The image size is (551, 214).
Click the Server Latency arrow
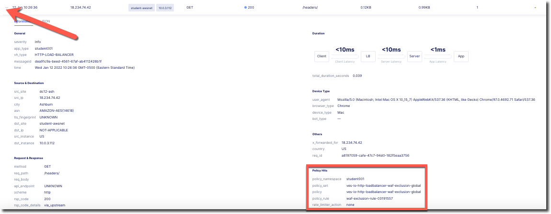391,57
